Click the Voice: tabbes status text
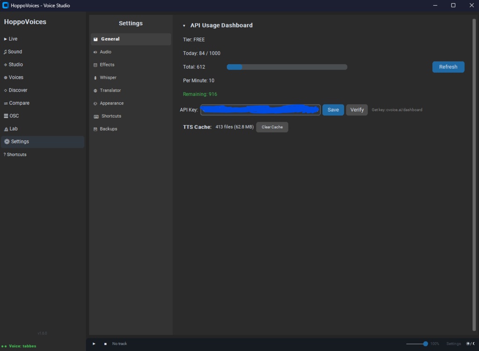This screenshot has width=479, height=351. (x=22, y=346)
